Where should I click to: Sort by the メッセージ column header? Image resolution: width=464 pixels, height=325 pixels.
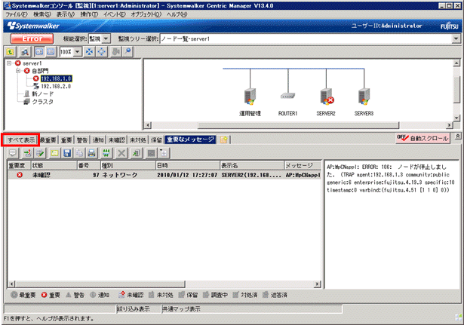tap(303, 165)
